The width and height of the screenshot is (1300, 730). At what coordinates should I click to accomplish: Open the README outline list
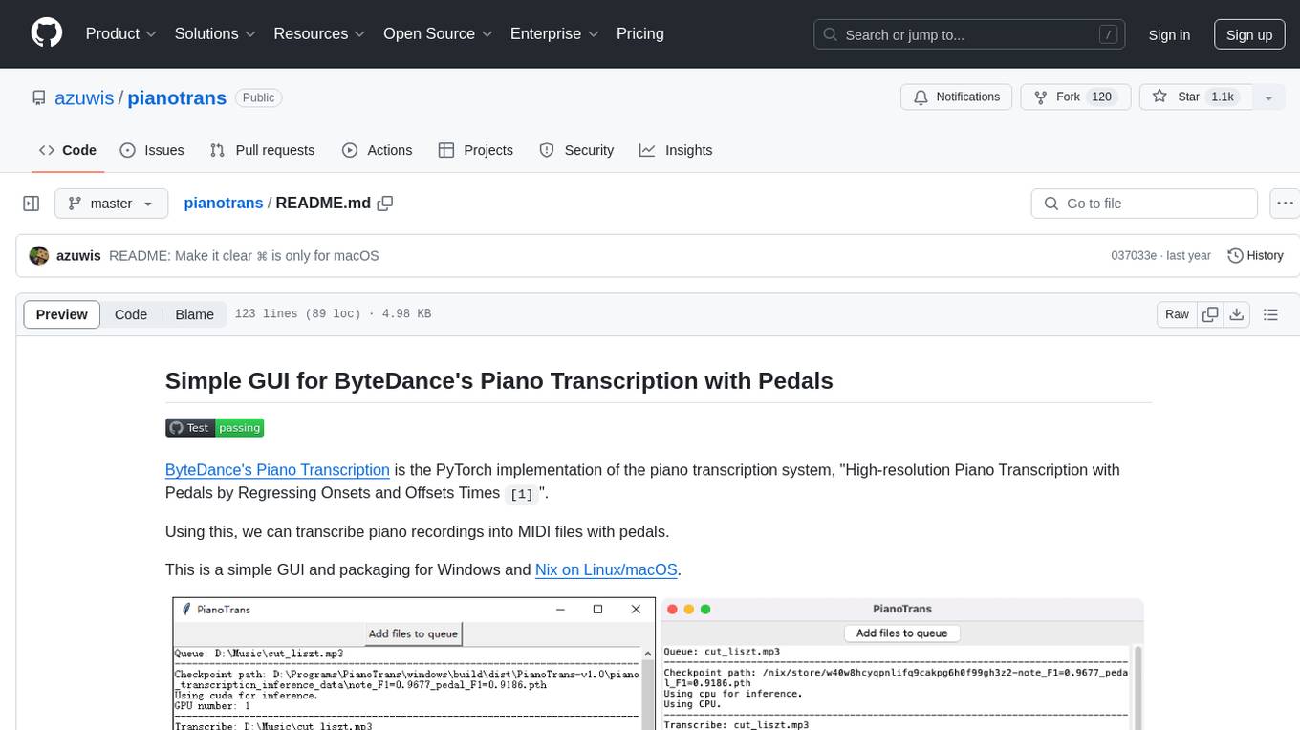(x=1270, y=314)
